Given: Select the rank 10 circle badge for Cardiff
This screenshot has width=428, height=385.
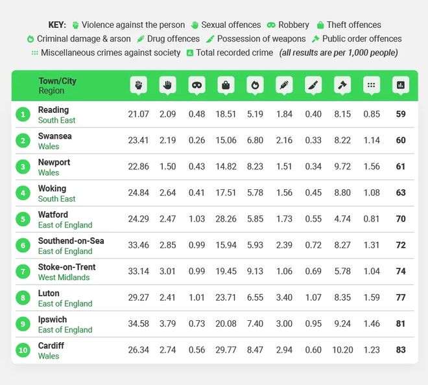Looking at the screenshot, I should coord(23,350).
